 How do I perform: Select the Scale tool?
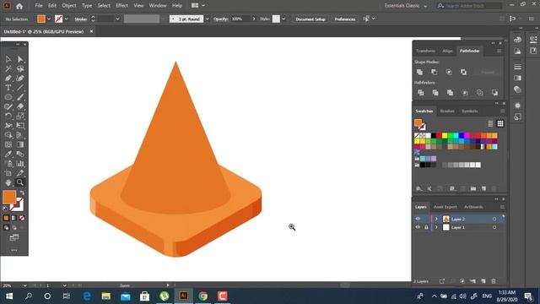coord(20,117)
